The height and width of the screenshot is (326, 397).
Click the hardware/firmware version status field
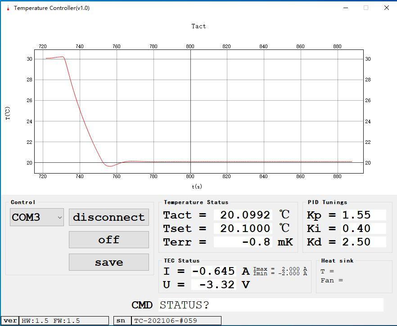64,321
